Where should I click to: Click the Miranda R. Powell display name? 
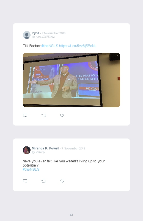45,148
